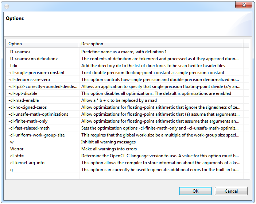Click the application icon in the title bar
The image size is (256, 204).
(6, 7)
